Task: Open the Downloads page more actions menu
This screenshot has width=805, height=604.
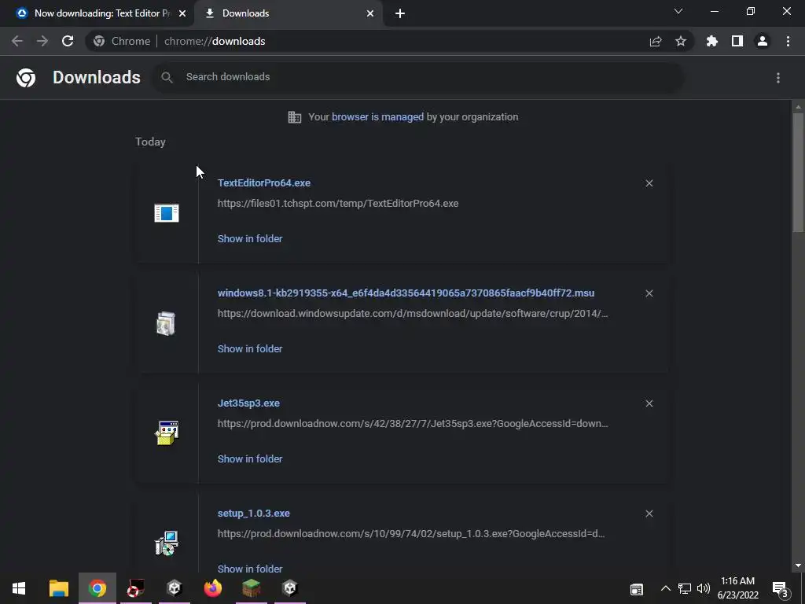Action: click(778, 78)
